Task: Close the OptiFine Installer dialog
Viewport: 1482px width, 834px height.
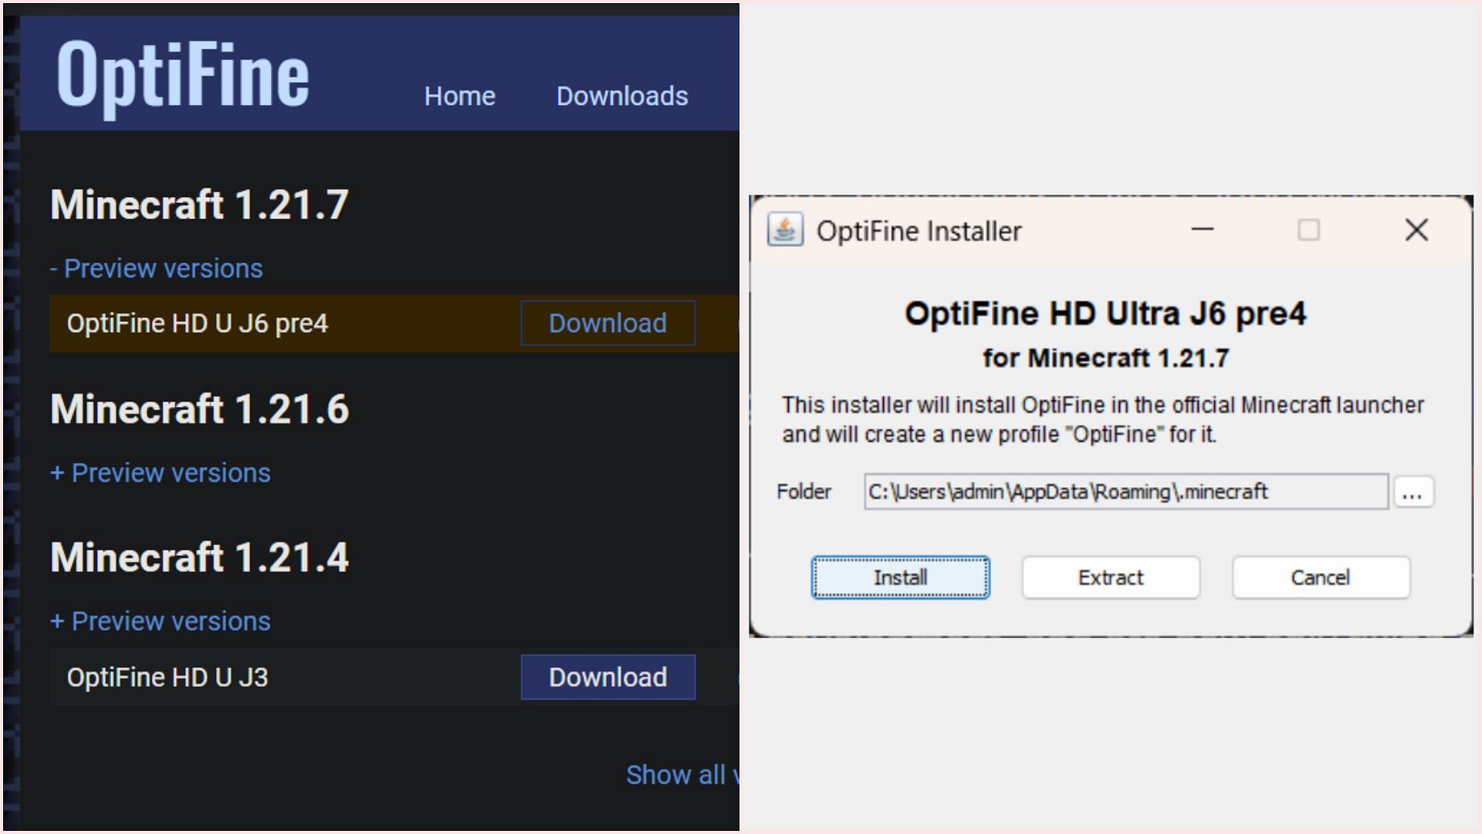Action: coord(1416,230)
